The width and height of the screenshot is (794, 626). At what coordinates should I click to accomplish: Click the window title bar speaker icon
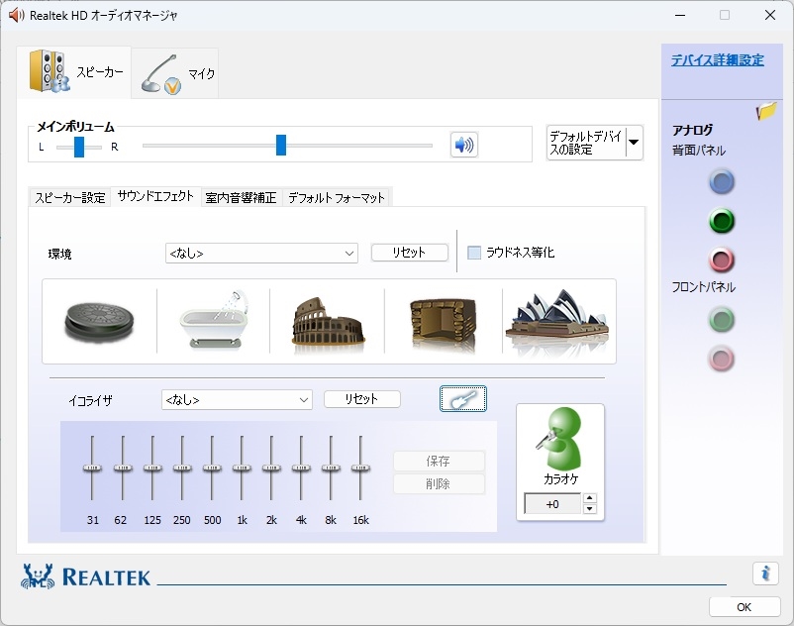tap(16, 15)
